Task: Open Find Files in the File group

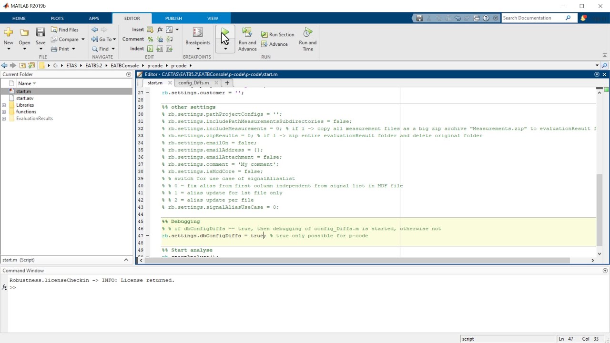Action: (64, 30)
